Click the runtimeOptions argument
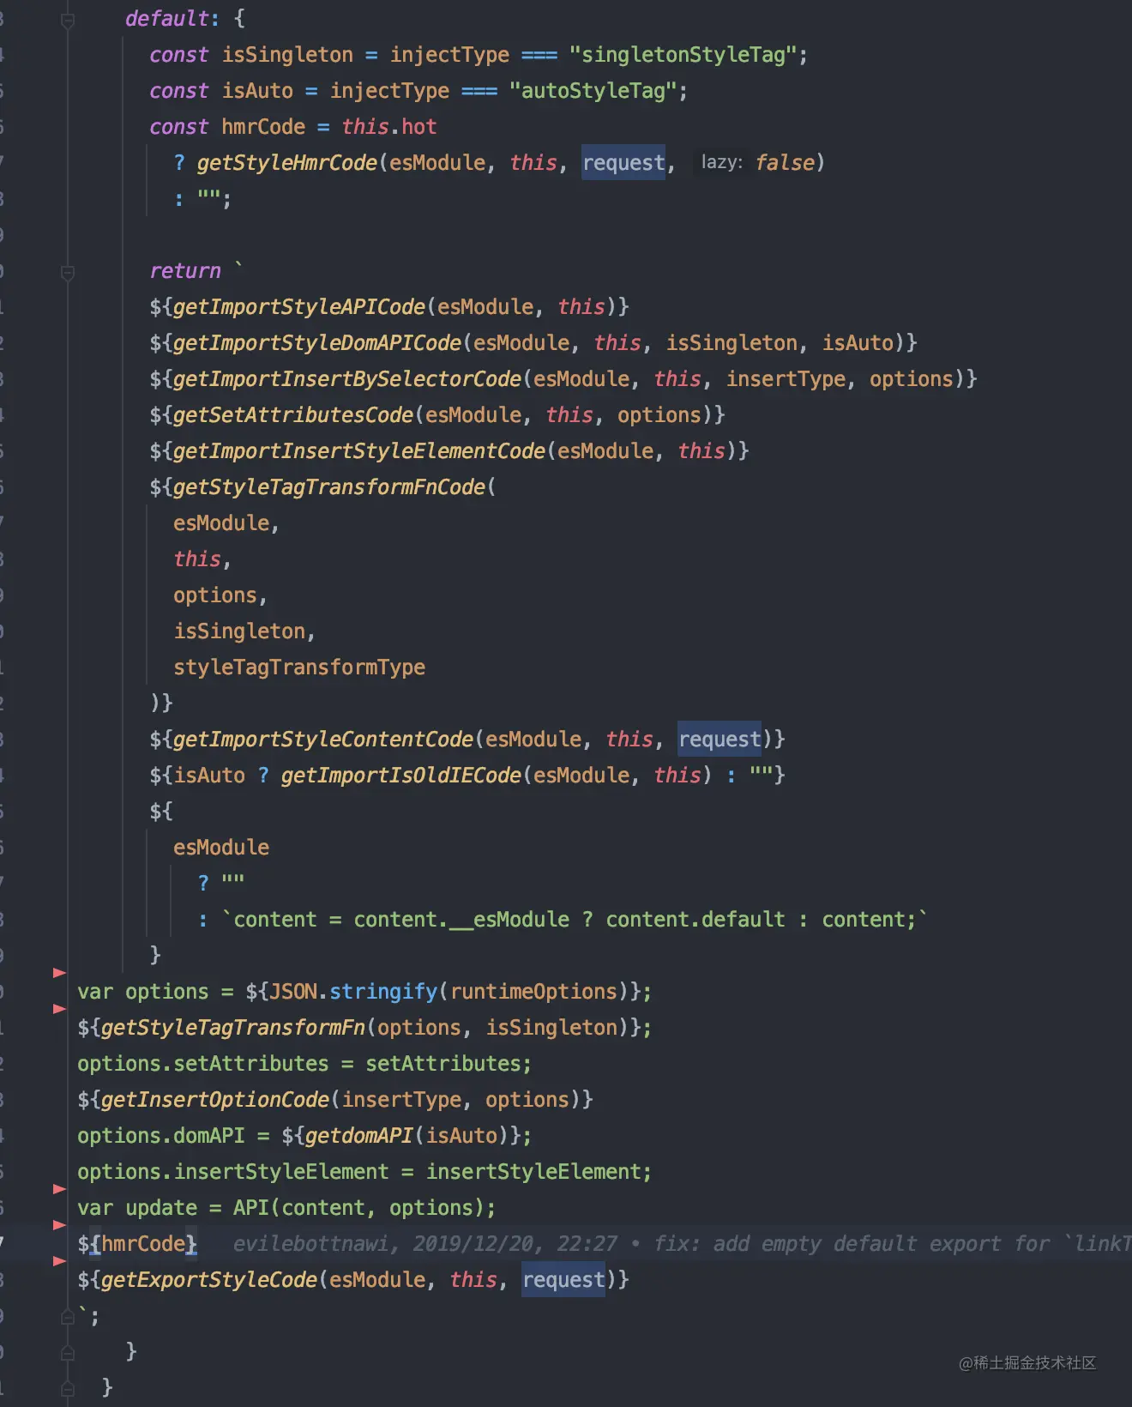The image size is (1132, 1407). tap(533, 991)
